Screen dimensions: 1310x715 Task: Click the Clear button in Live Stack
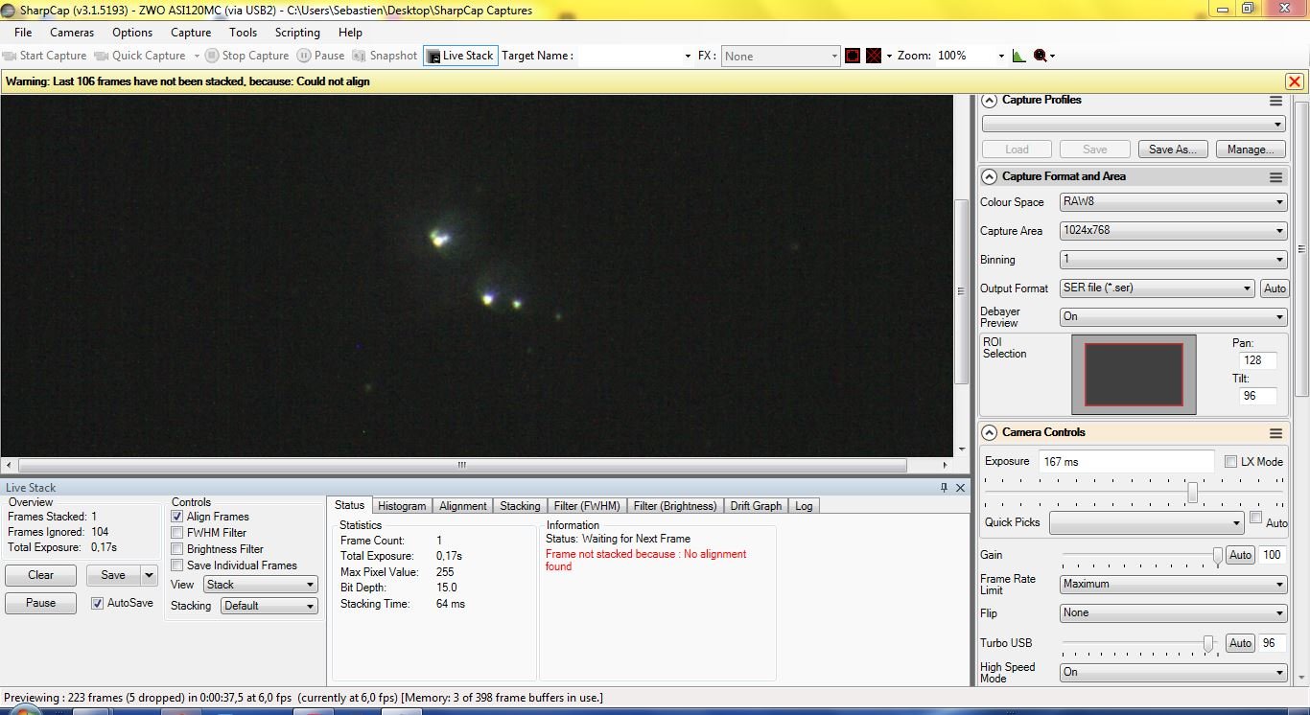click(40, 575)
